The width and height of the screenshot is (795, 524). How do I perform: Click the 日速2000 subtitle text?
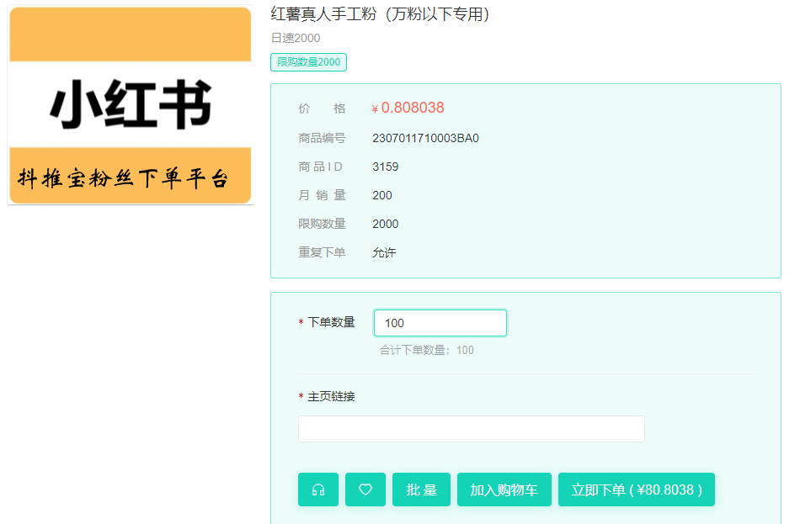pos(296,38)
